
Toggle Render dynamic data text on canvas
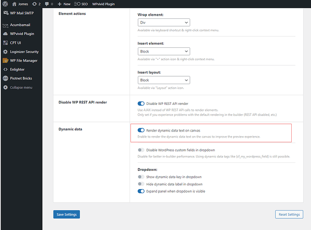point(141,130)
